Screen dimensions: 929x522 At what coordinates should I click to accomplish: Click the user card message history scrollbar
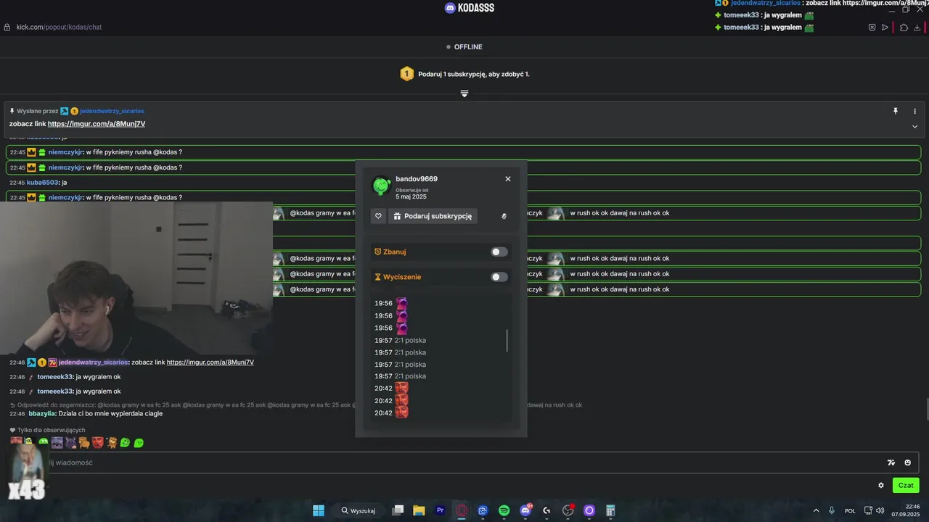[x=507, y=341]
